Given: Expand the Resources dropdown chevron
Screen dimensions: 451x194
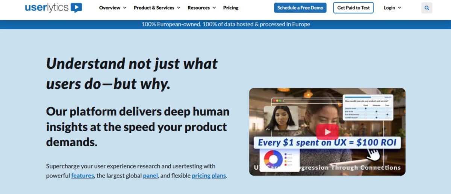Looking at the screenshot, I should click(x=214, y=8).
